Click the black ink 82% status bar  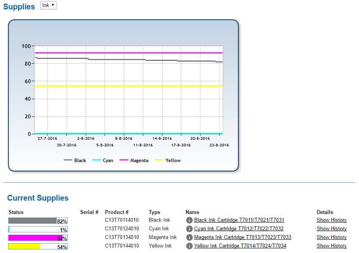coord(38,221)
